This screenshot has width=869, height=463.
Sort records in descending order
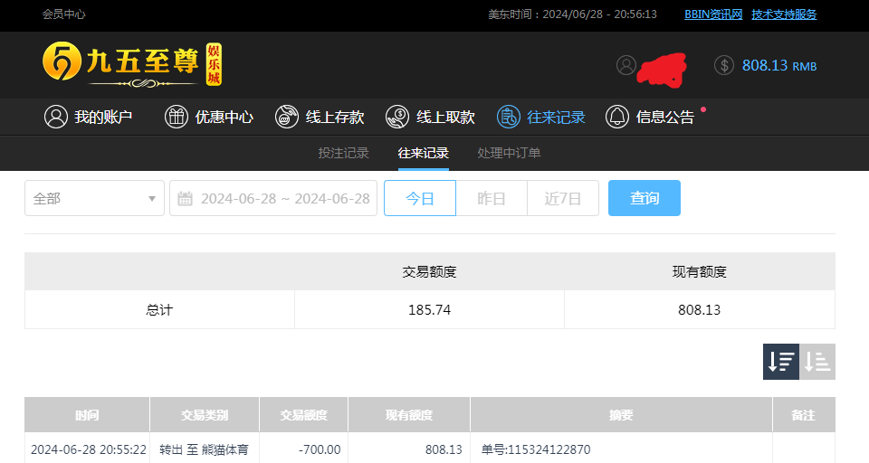780,362
